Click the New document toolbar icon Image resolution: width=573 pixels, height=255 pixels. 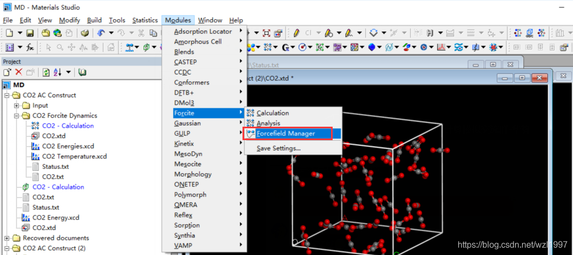[9, 33]
